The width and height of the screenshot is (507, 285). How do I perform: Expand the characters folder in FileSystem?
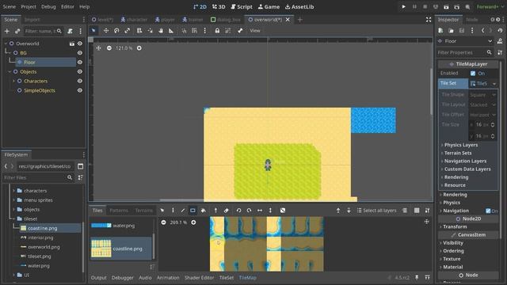13,191
